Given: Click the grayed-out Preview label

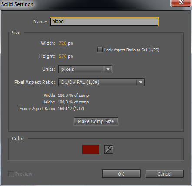Looking at the screenshot, I should coord(24,174).
